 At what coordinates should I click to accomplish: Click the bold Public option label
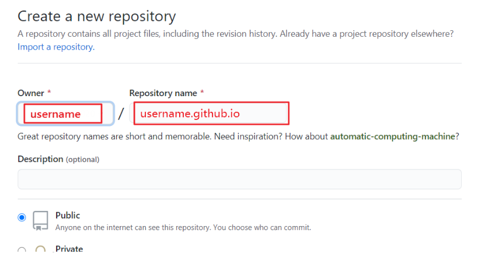point(68,216)
